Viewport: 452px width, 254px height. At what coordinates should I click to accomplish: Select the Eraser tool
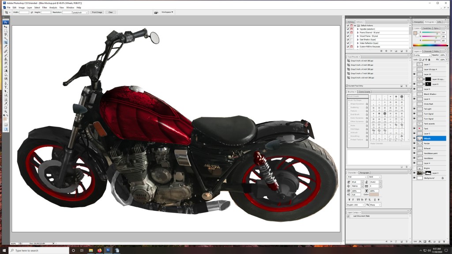point(6,67)
